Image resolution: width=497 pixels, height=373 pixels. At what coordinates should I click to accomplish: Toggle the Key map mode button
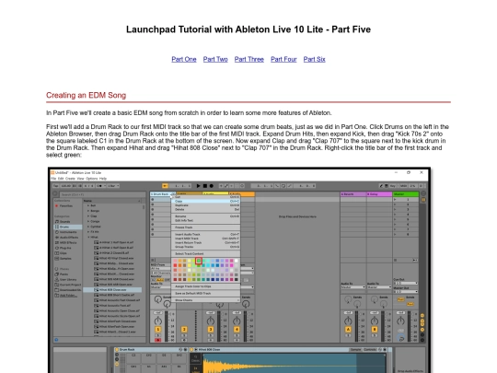click(393, 186)
